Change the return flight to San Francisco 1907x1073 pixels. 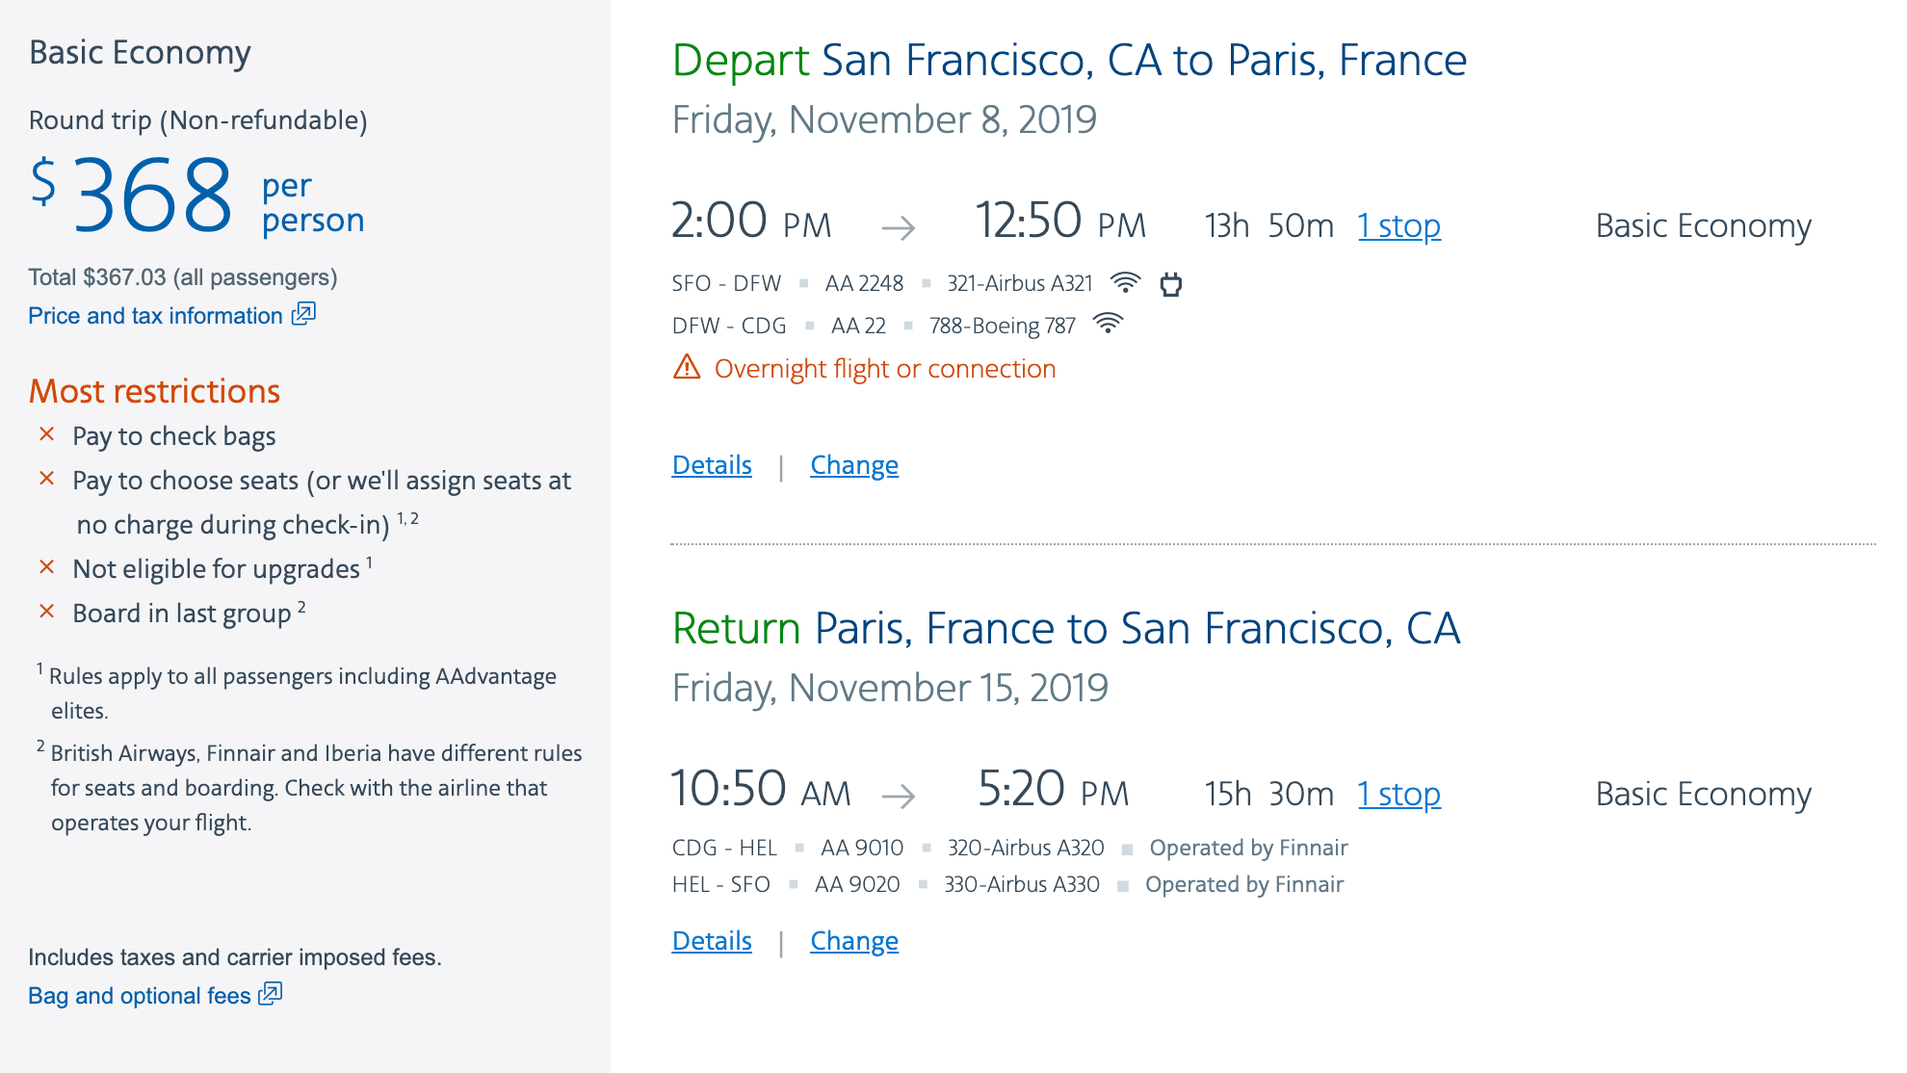[854, 941]
